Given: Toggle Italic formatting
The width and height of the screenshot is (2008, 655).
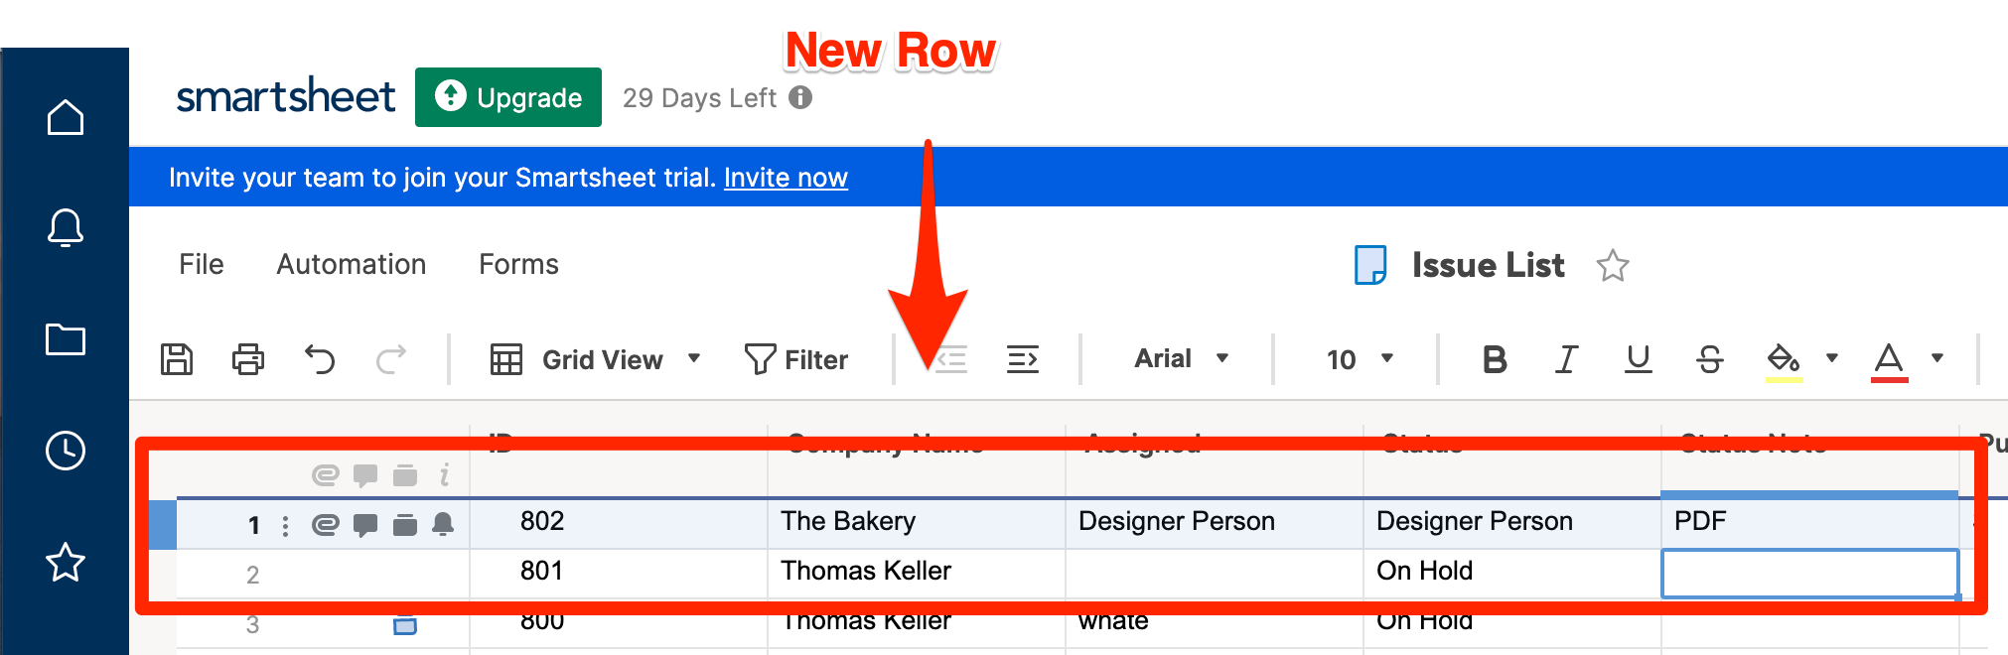Looking at the screenshot, I should point(1567,359).
